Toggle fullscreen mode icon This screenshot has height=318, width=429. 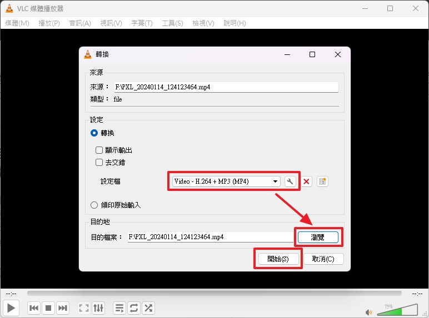(84, 307)
